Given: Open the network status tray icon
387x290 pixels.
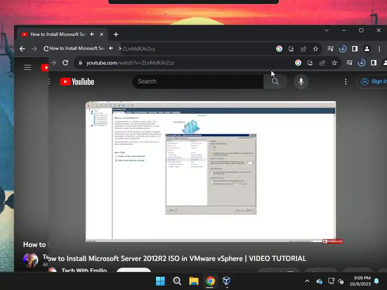Looking at the screenshot, I should point(331,281).
